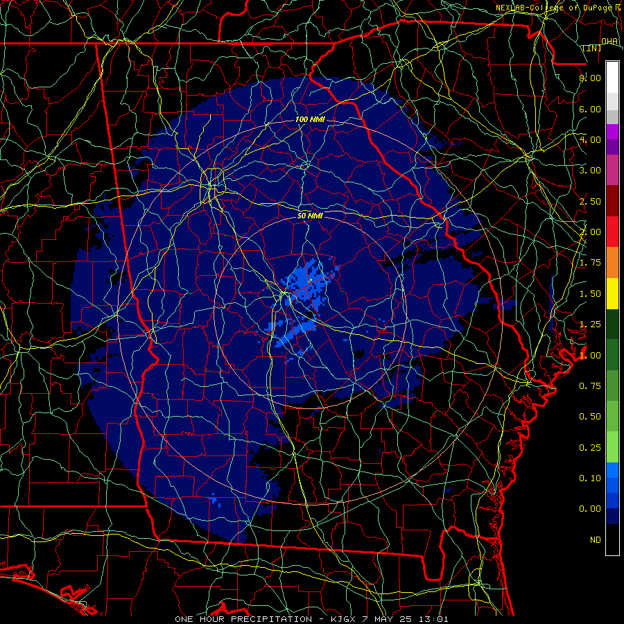Click the "4.00" scale label
This screenshot has height=624, width=624.
click(590, 139)
